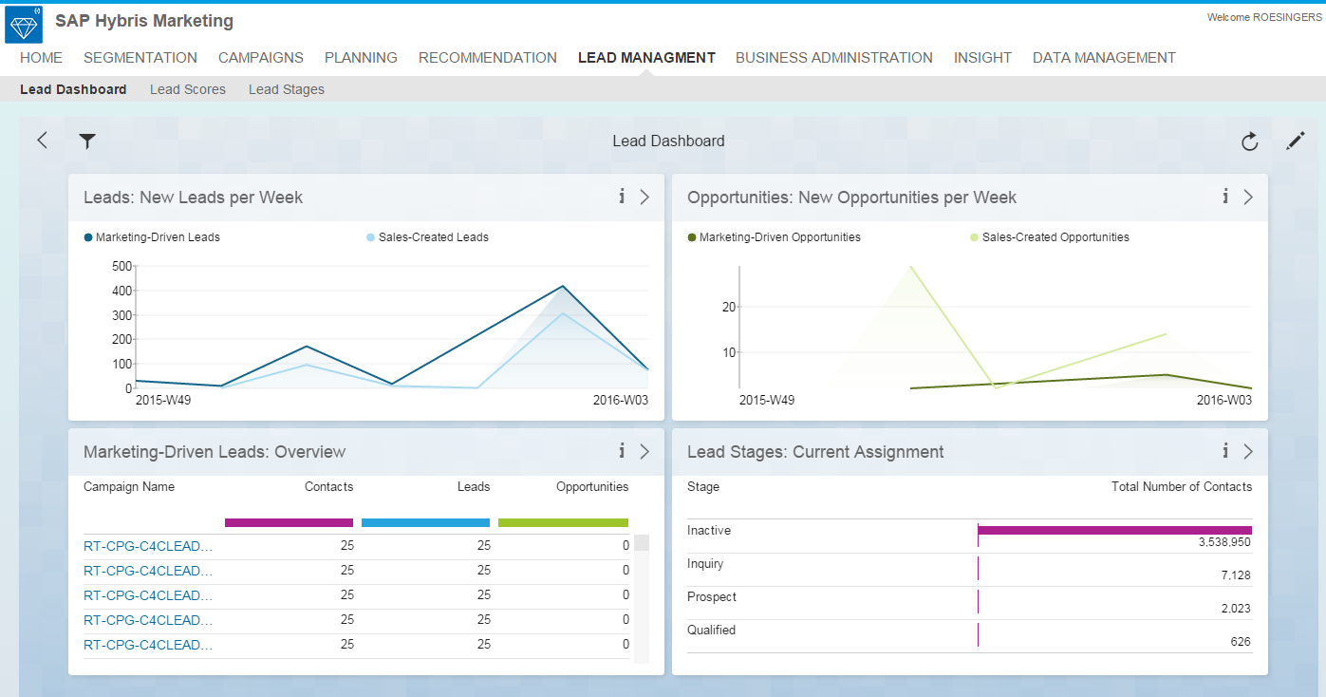This screenshot has width=1326, height=697.
Task: Open the INSIGHT menu
Action: tap(982, 58)
